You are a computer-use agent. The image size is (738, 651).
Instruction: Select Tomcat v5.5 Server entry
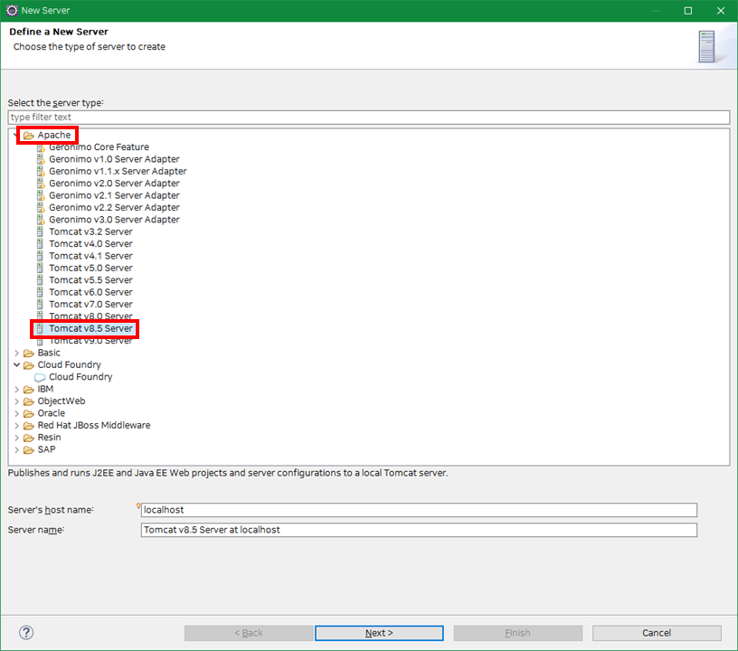tap(90, 280)
